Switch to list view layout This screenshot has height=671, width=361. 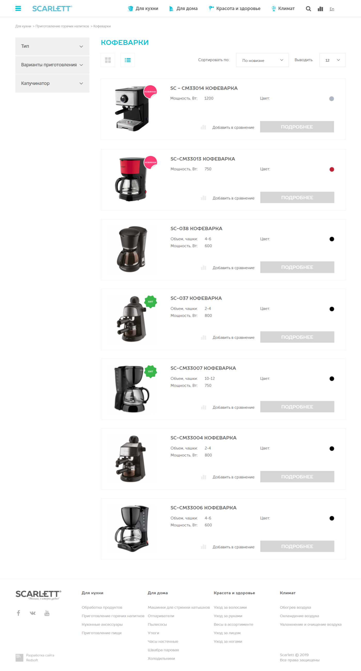tap(128, 60)
